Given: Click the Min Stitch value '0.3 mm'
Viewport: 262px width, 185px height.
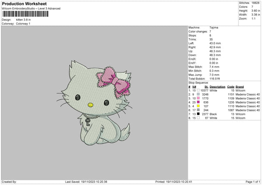Looking at the screenshot, I should tap(214, 71).
